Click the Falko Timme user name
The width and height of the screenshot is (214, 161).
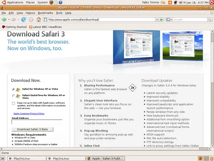(x=151, y=2)
